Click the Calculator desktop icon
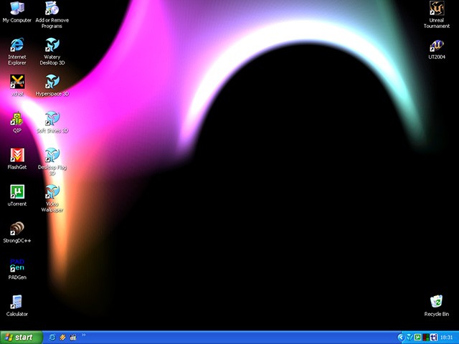Screen dimensions: 459x344 point(17,306)
